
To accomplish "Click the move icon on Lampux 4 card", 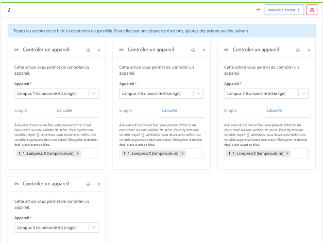I will pos(88,184).
